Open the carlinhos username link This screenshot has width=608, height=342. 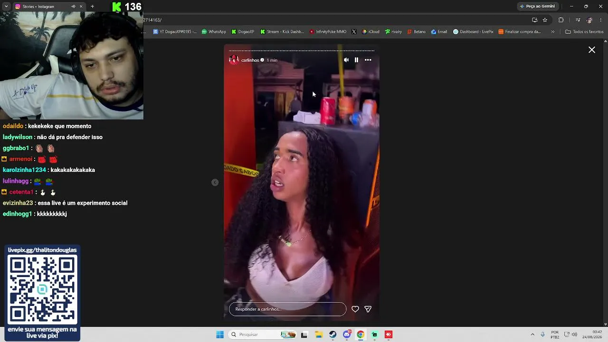coord(250,60)
